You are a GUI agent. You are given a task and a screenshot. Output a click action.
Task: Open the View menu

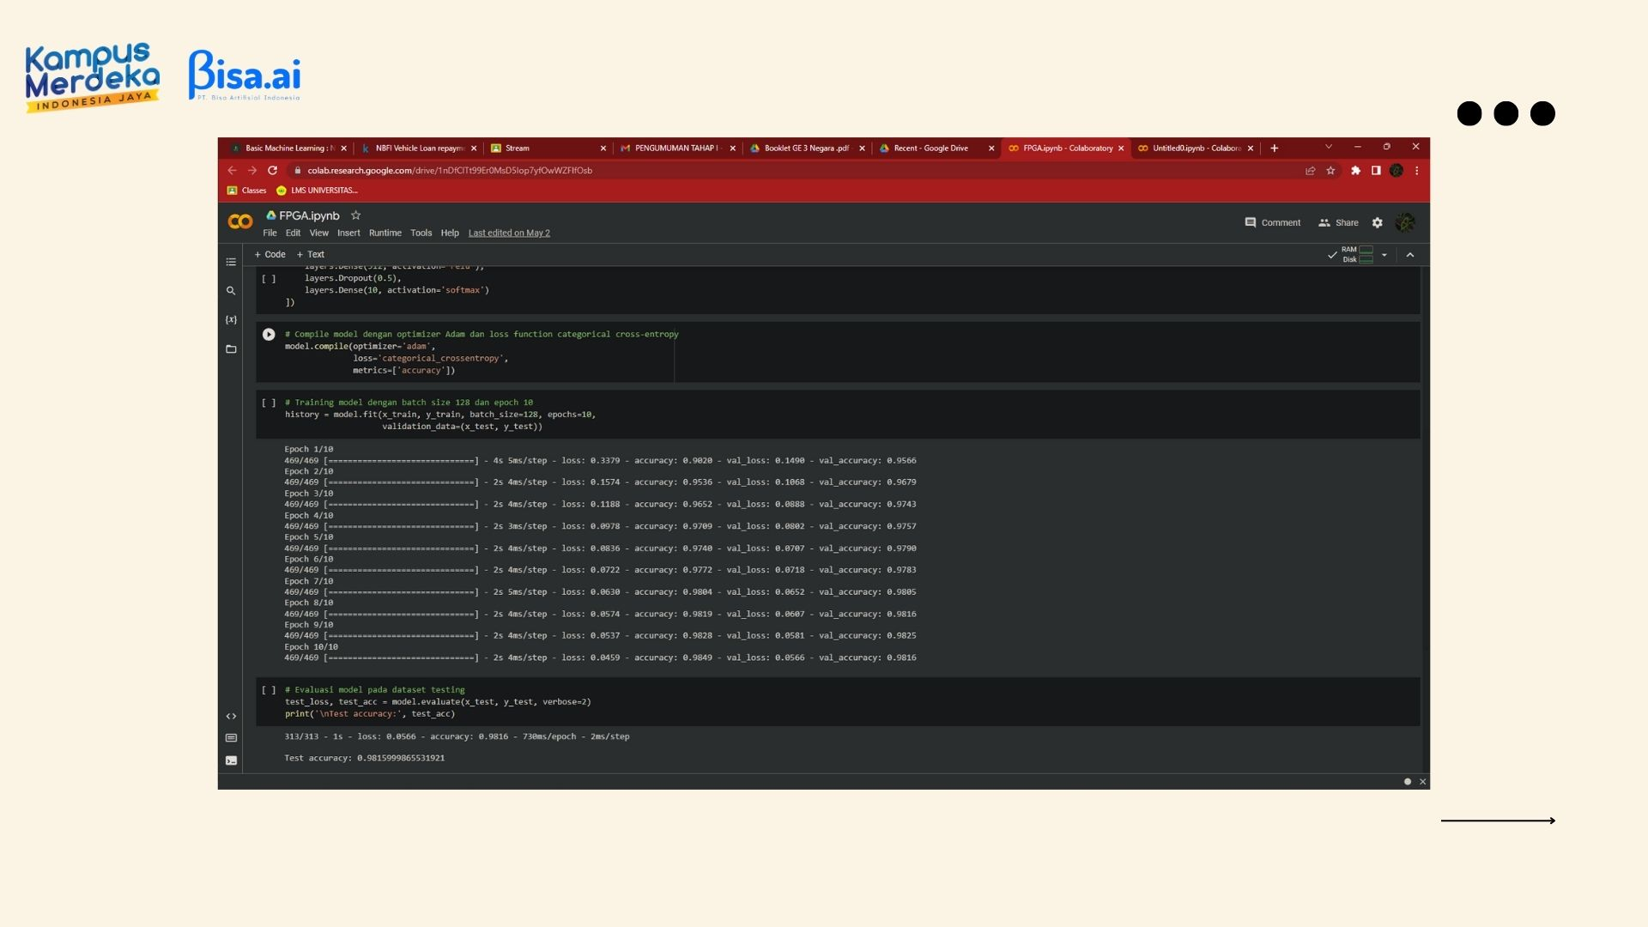[x=319, y=233]
